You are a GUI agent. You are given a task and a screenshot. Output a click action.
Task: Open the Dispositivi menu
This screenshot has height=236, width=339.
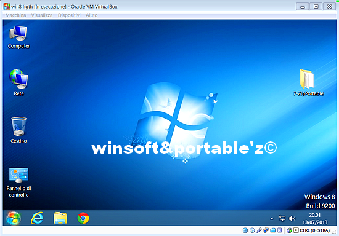(69, 15)
